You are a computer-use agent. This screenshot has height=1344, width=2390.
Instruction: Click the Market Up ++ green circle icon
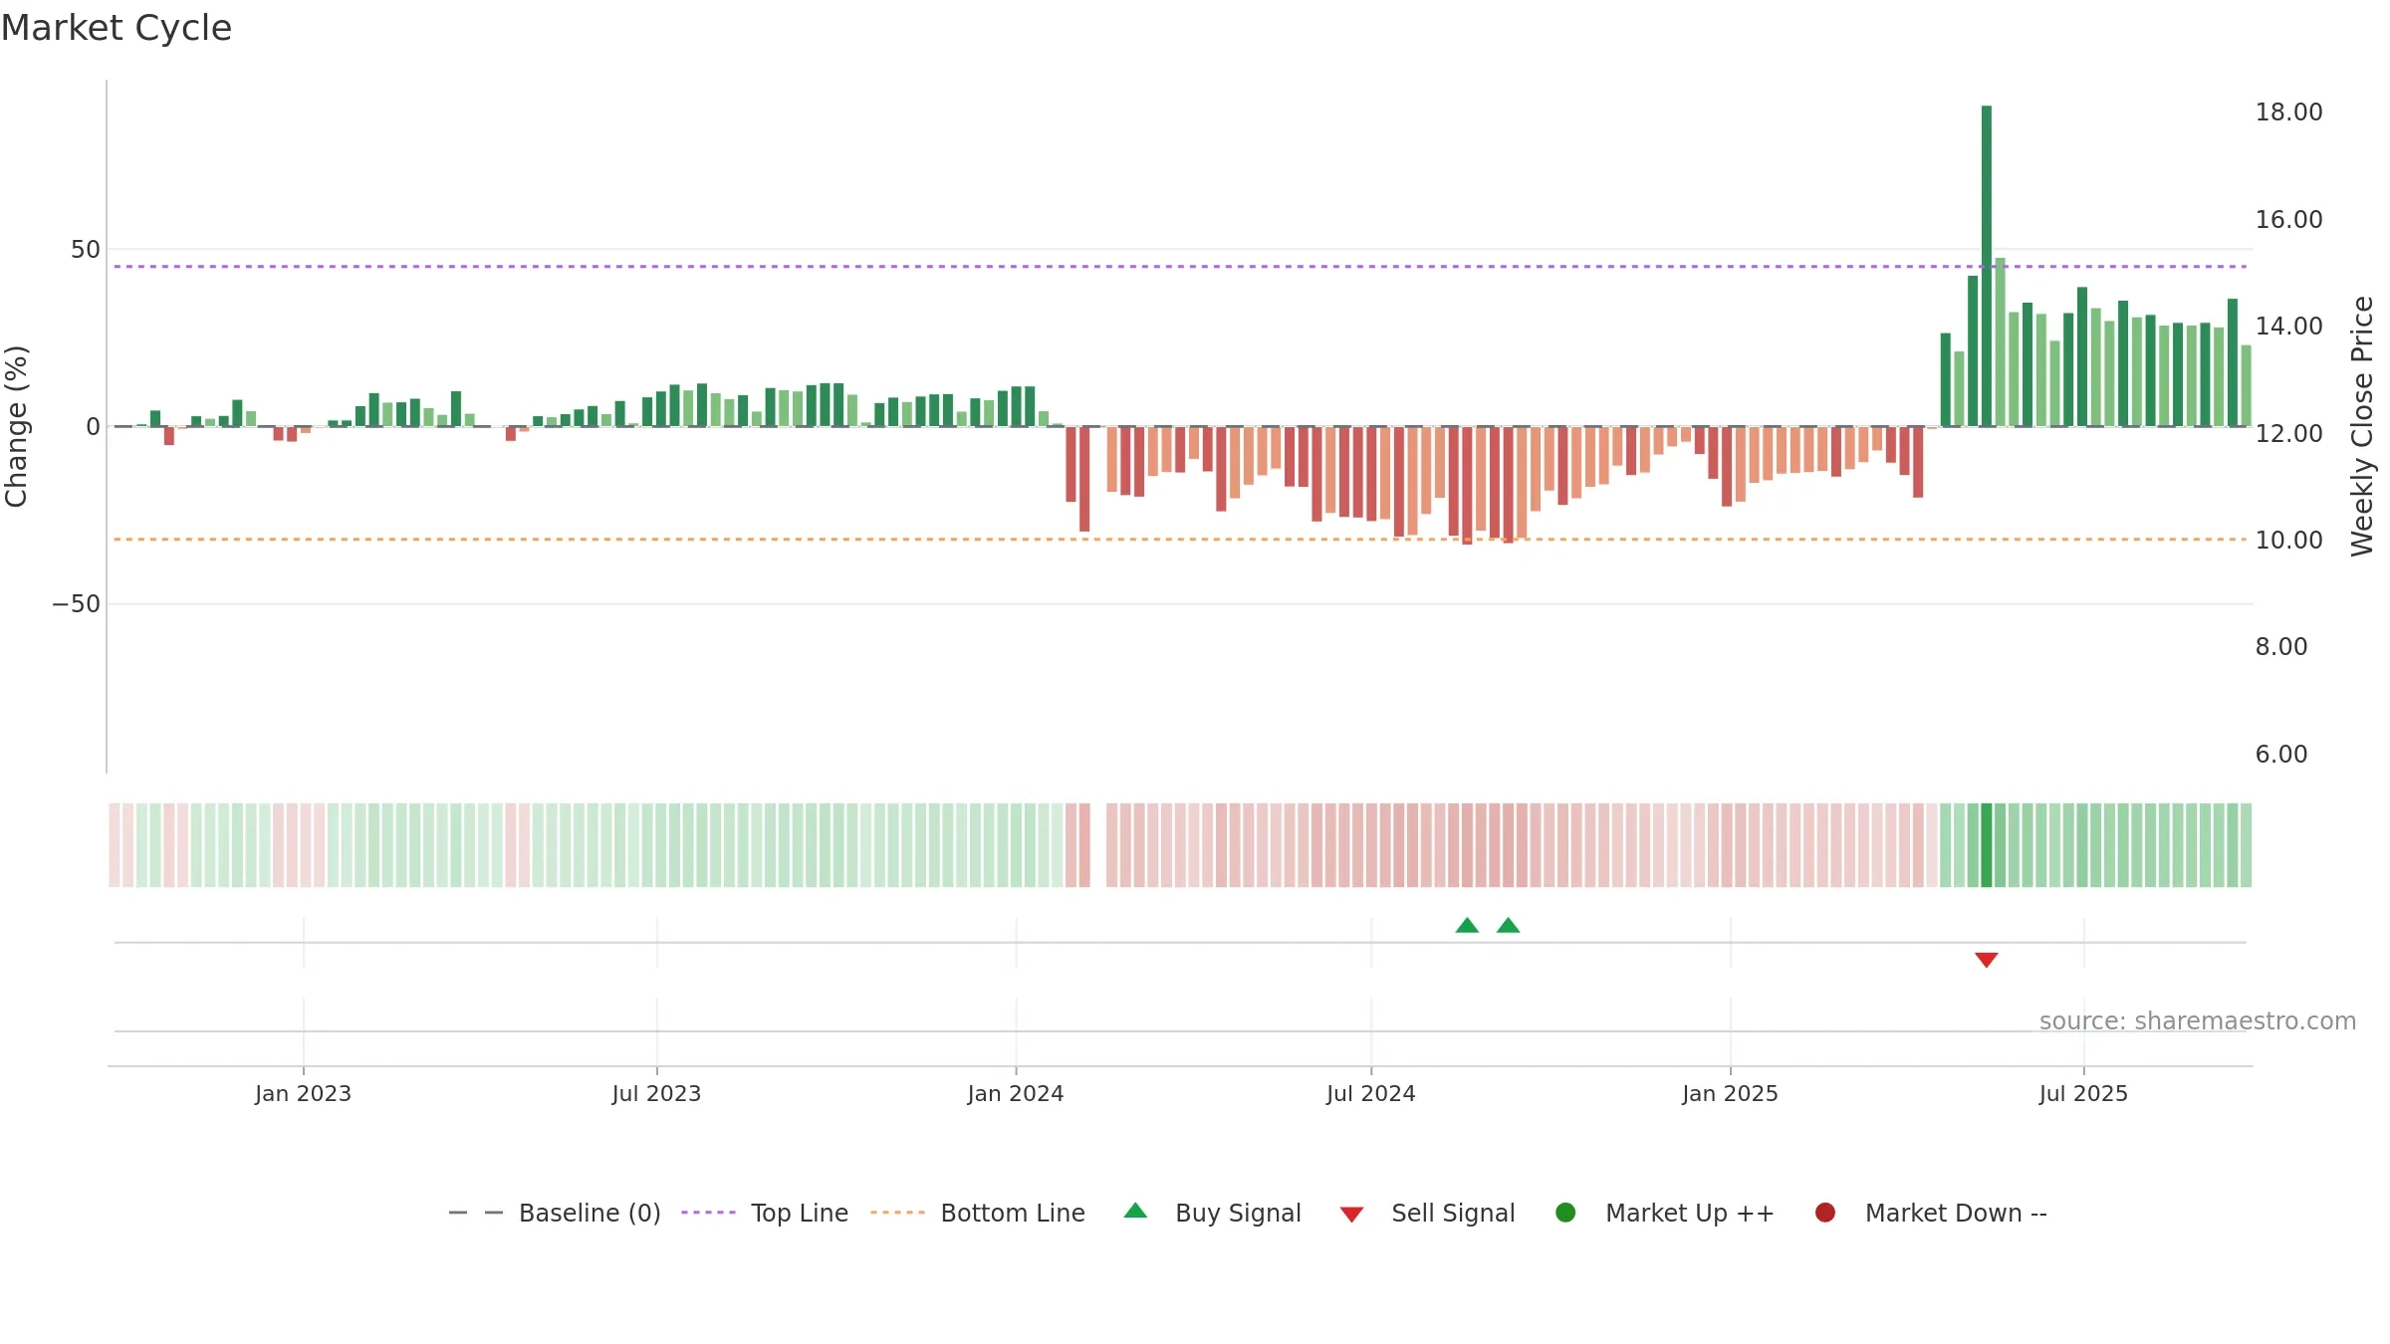1565,1213
